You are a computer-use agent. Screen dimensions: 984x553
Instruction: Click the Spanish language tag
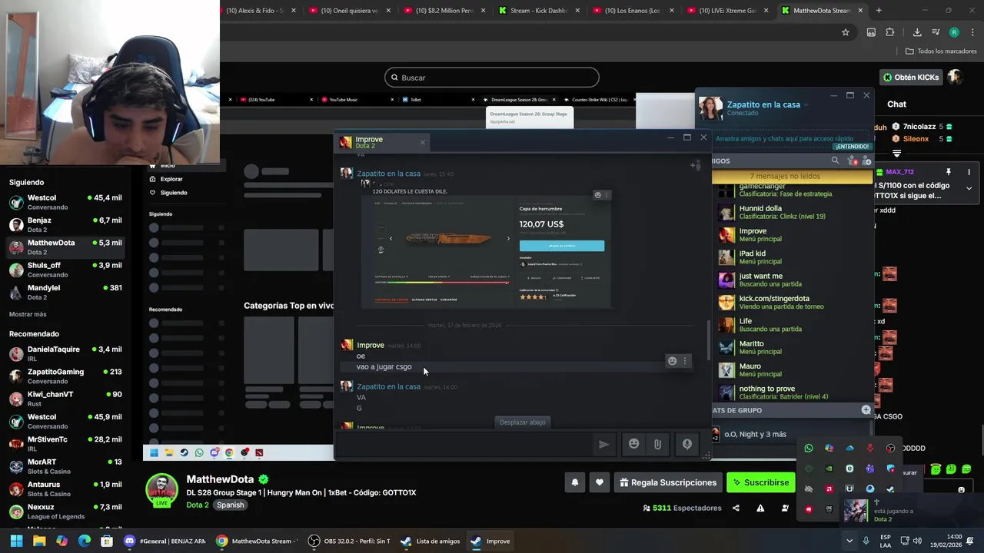point(230,505)
